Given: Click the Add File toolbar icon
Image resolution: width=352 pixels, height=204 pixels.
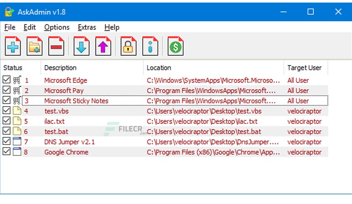Looking at the screenshot, I should click(x=13, y=46).
